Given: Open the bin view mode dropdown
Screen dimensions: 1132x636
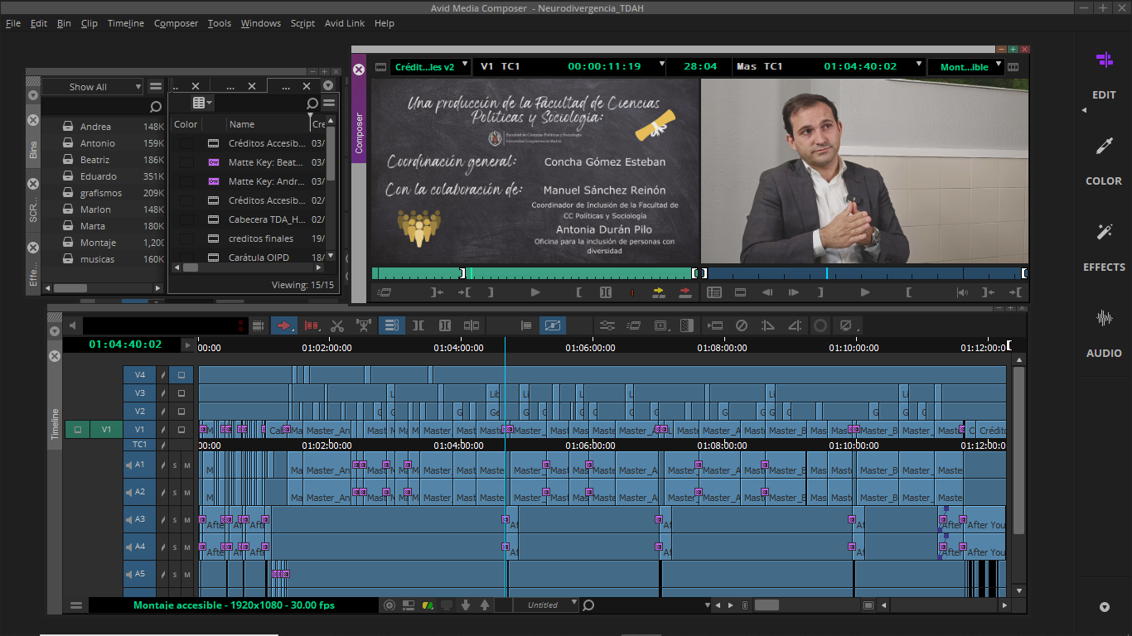Looking at the screenshot, I should [202, 104].
